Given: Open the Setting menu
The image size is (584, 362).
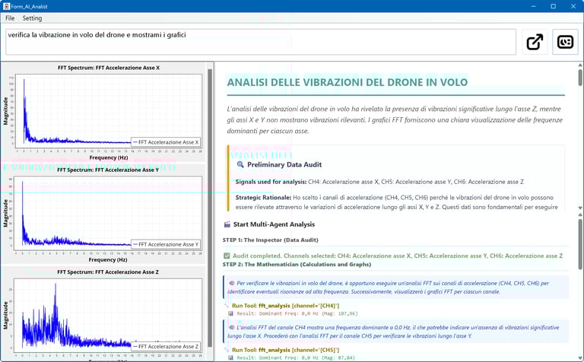Looking at the screenshot, I should point(32,18).
